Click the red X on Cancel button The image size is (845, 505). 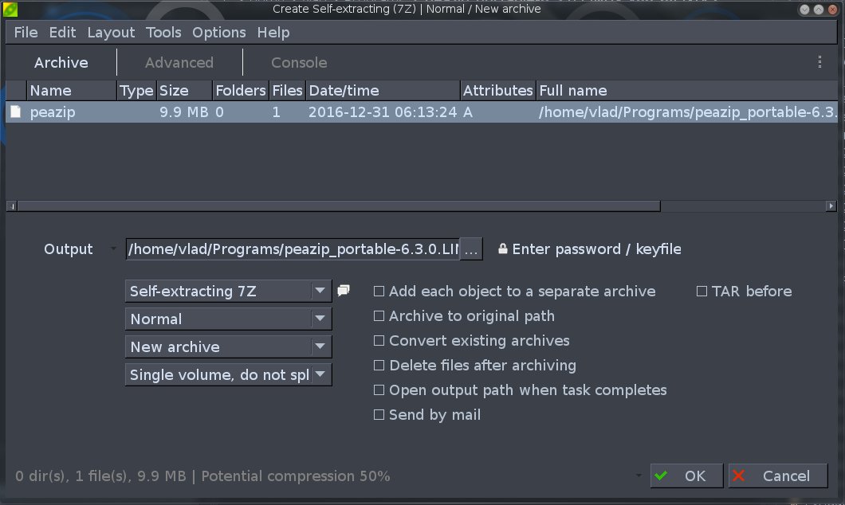tap(737, 476)
